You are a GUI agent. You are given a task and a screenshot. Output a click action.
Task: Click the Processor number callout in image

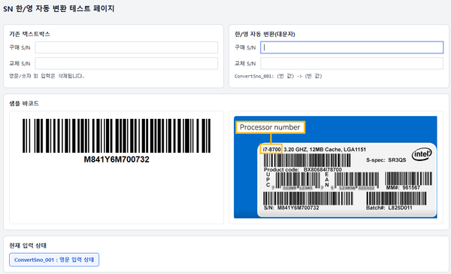270,127
